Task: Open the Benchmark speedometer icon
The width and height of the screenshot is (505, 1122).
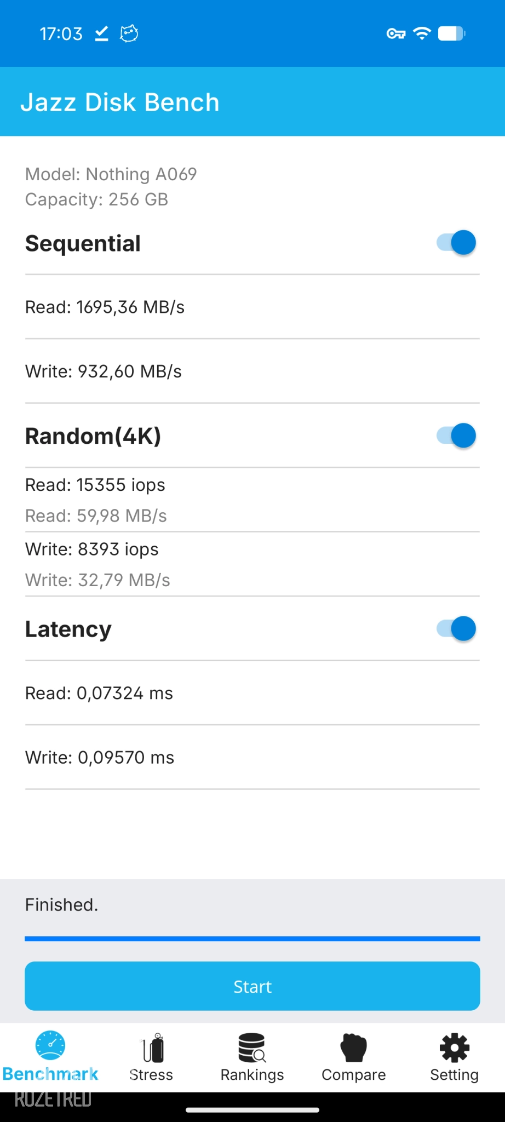Action: (x=50, y=1045)
